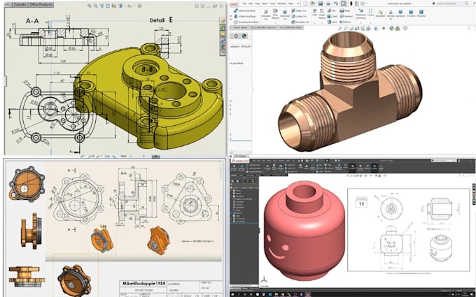The height and width of the screenshot is (297, 476).
Task: Toggle Instant3D in top-right ribbon
Action: pyautogui.click(x=380, y=13)
